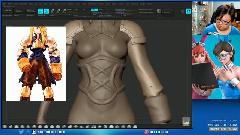Click the KRYPTIC_GEO FOLLOW entry
This screenshot has width=240, height=135.
coord(223,129)
